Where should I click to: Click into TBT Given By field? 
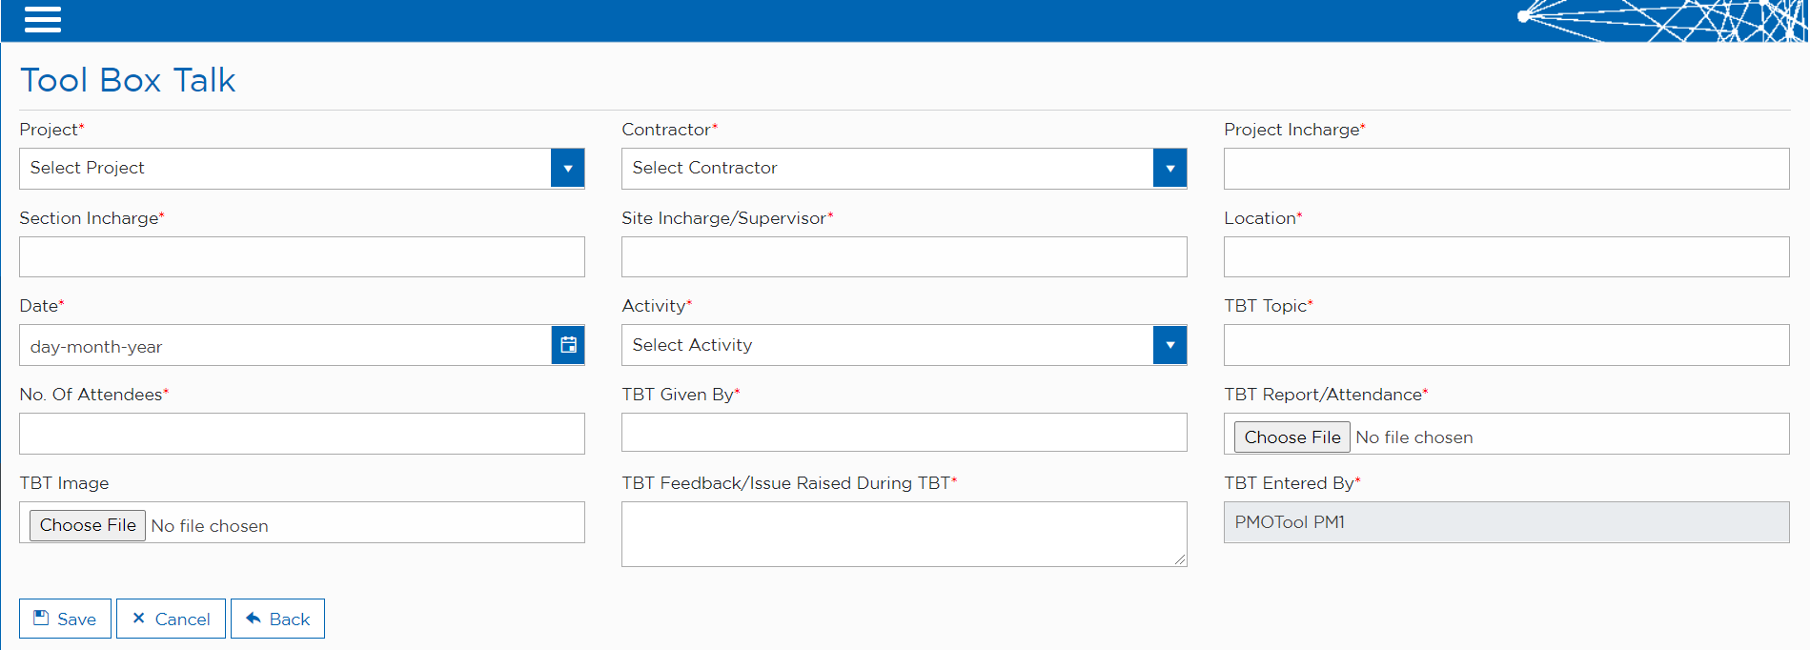[905, 433]
